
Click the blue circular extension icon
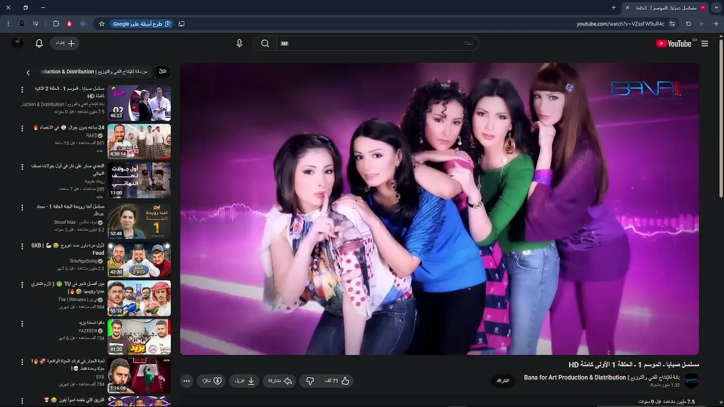(x=83, y=24)
